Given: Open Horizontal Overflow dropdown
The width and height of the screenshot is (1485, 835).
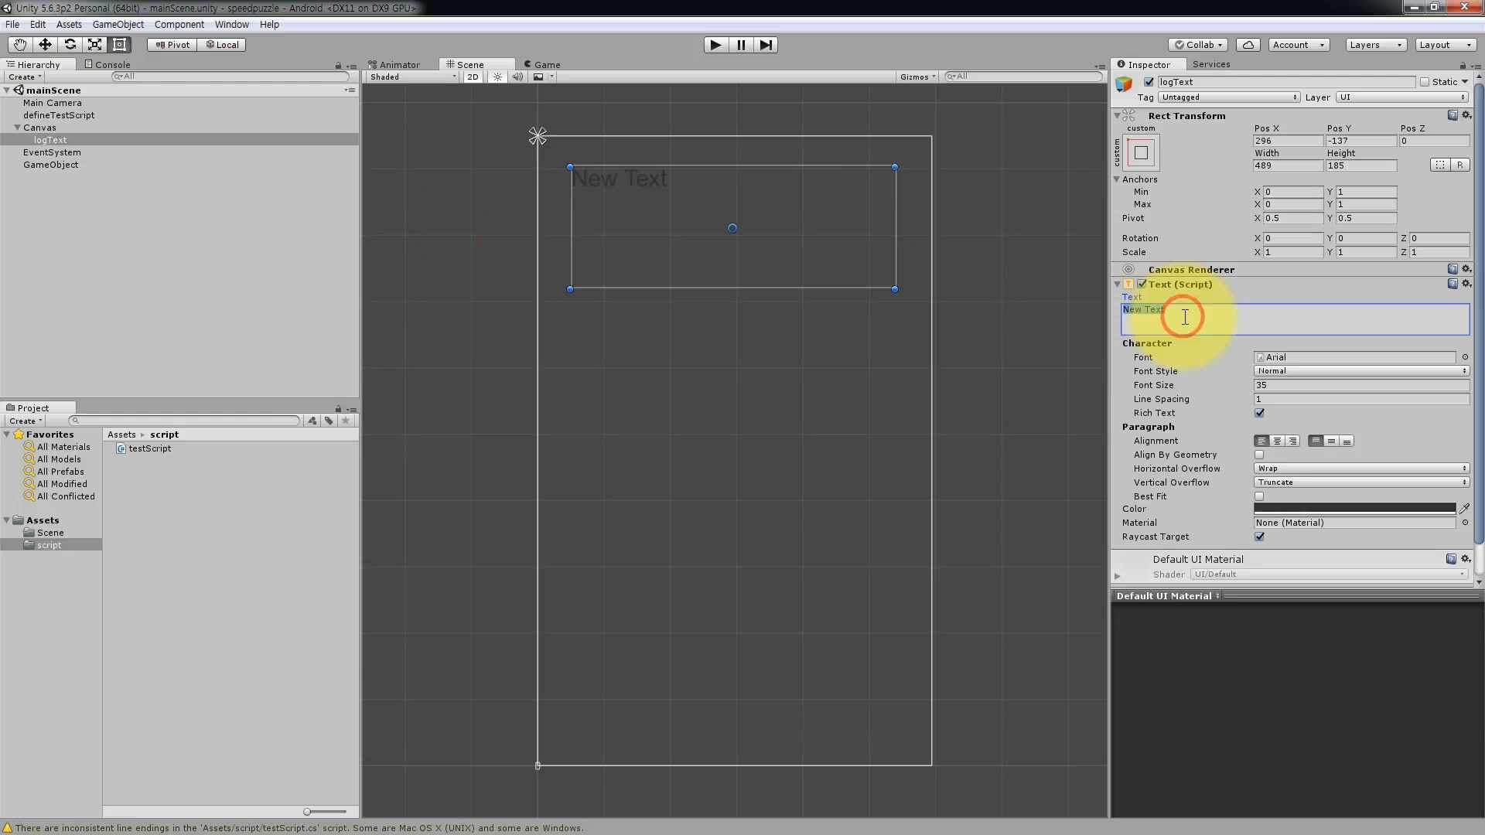Looking at the screenshot, I should 1361,469.
